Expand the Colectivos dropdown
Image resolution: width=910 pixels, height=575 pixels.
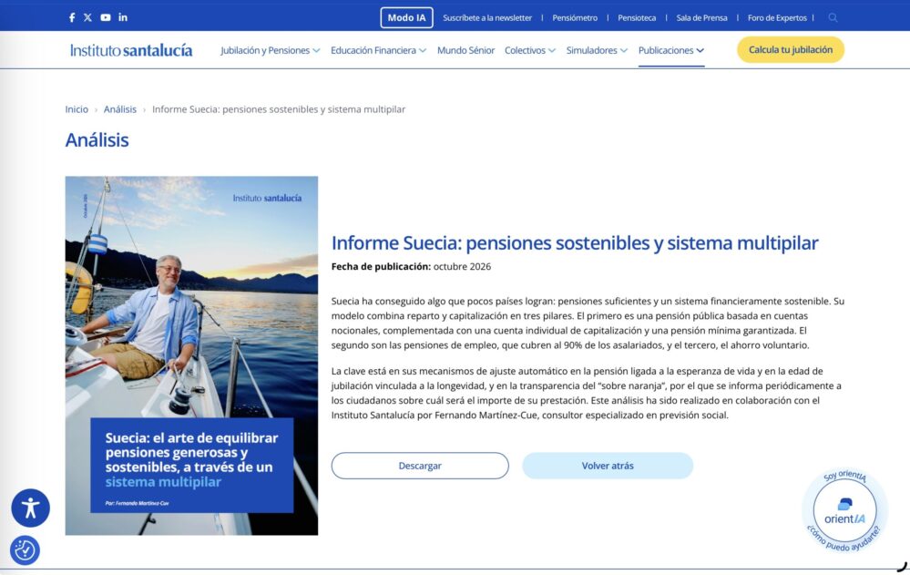click(530, 50)
